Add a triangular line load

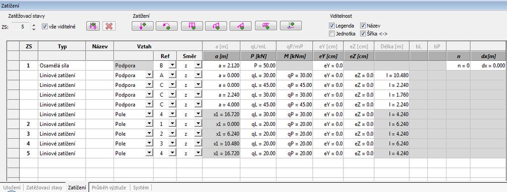(x=240, y=26)
